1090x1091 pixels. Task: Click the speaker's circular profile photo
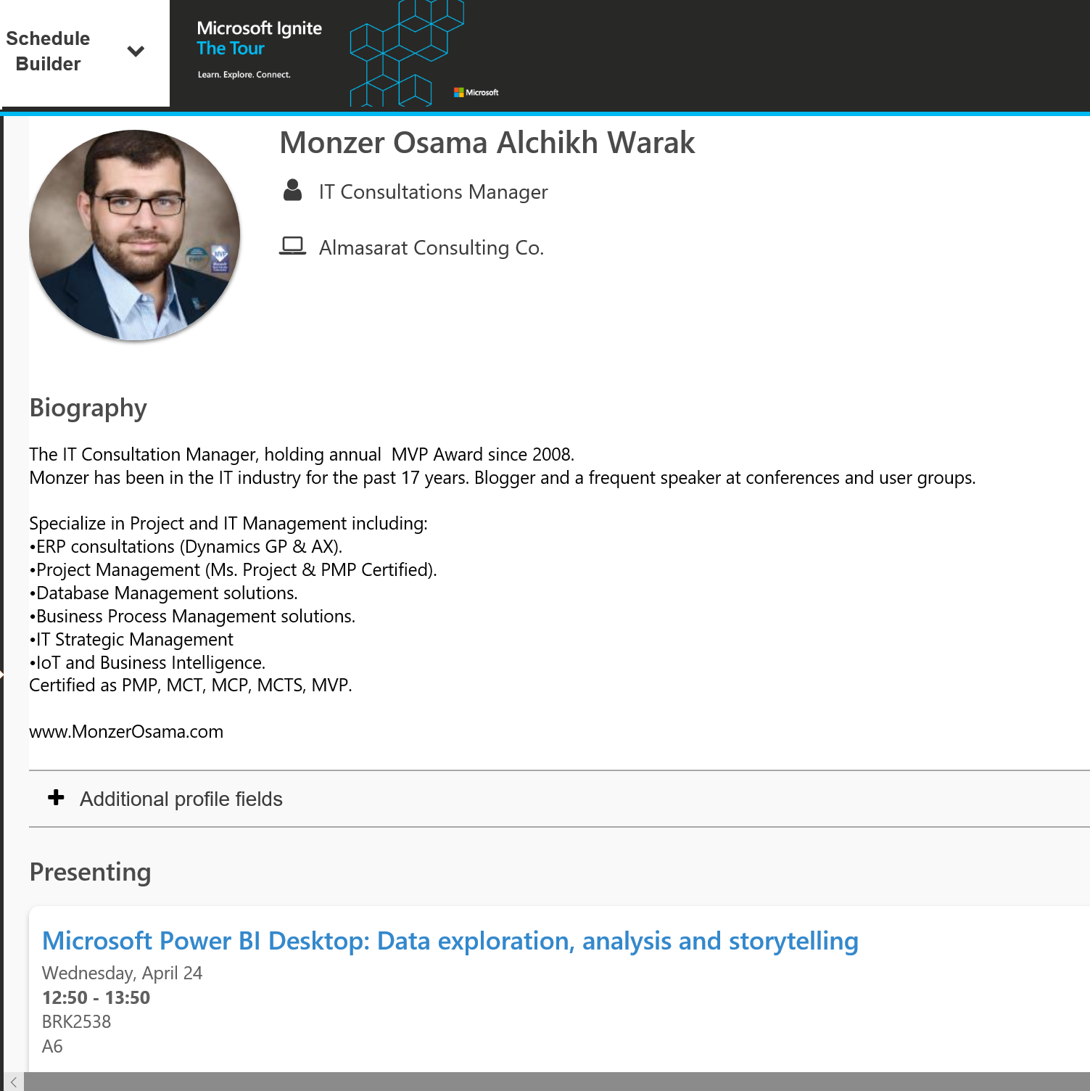pos(135,235)
